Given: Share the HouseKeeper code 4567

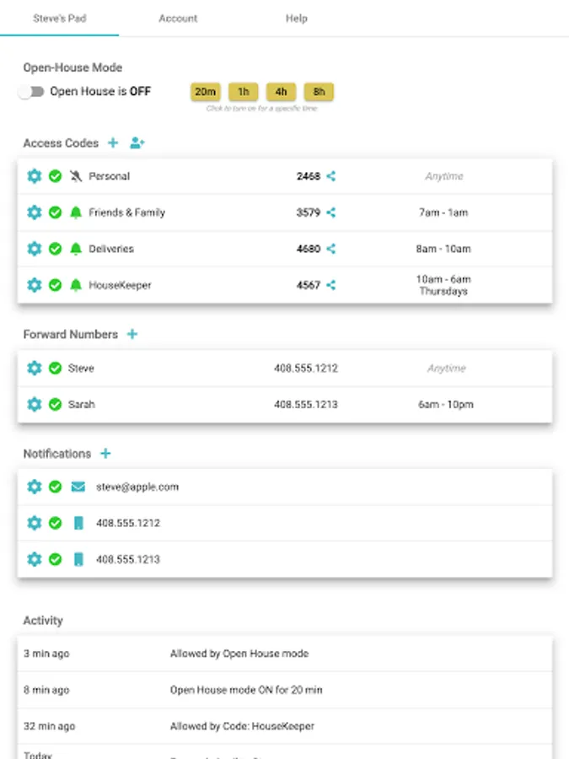Looking at the screenshot, I should click(331, 285).
